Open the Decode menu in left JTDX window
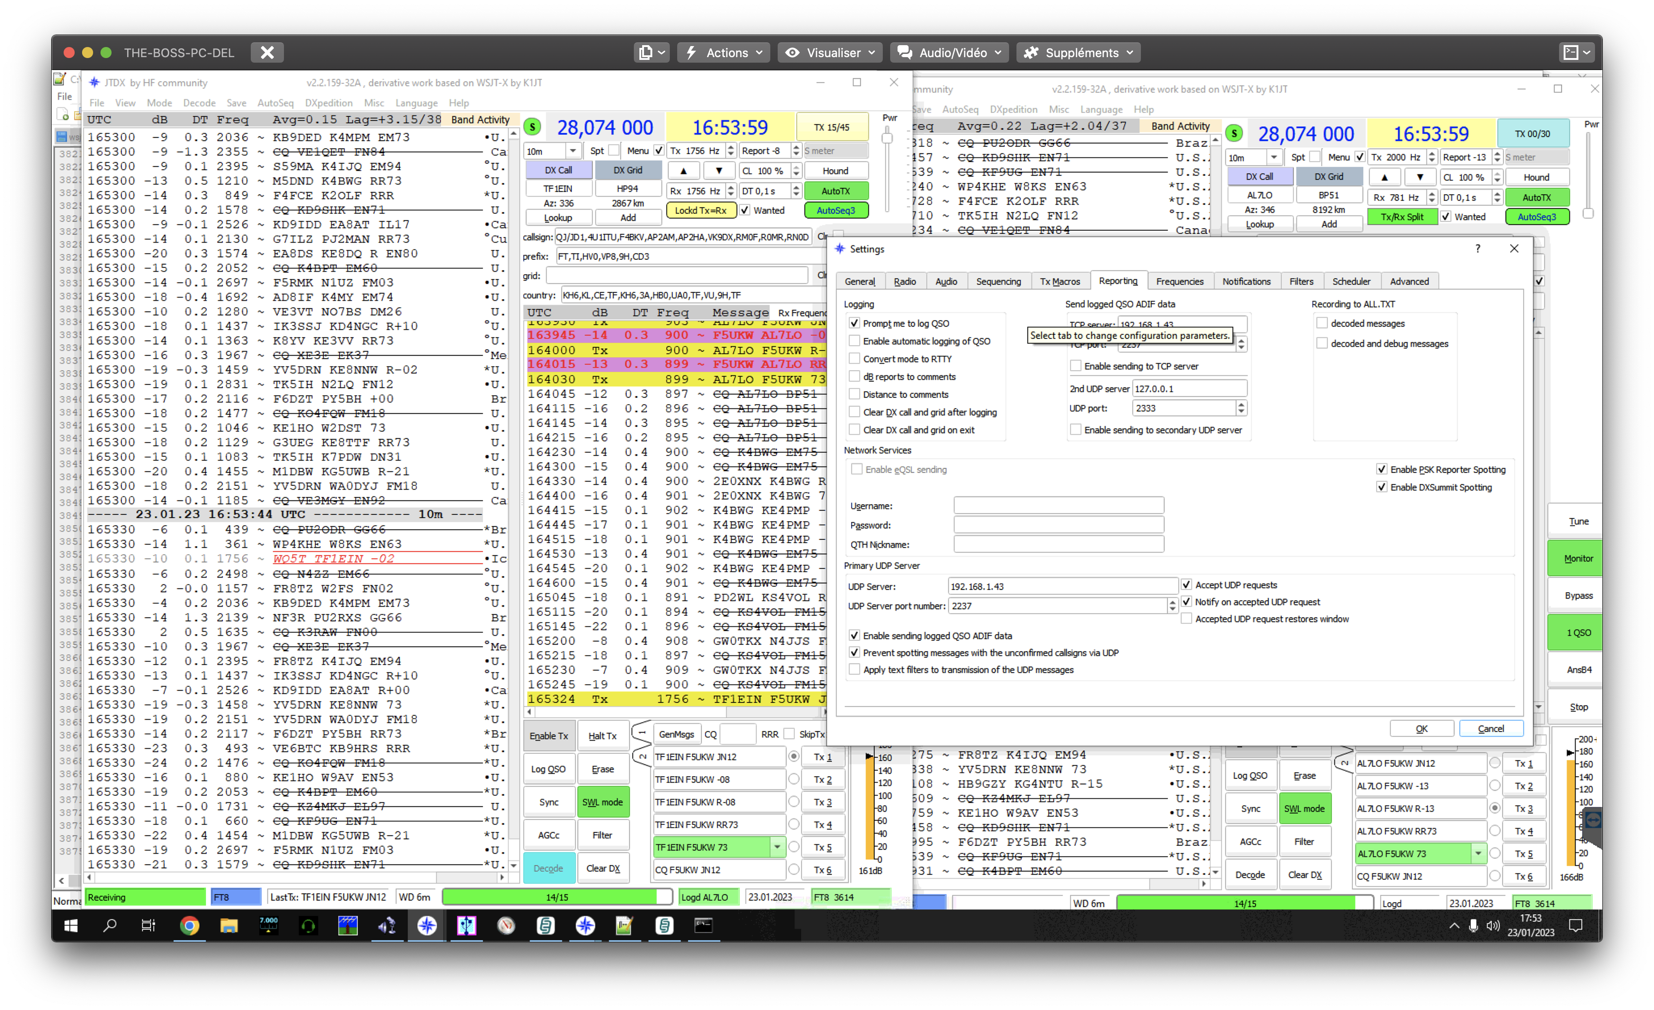 pos(199,103)
